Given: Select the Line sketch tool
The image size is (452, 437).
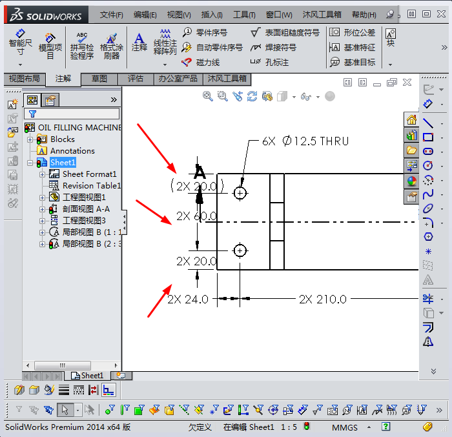Looking at the screenshot, I should click(428, 123).
